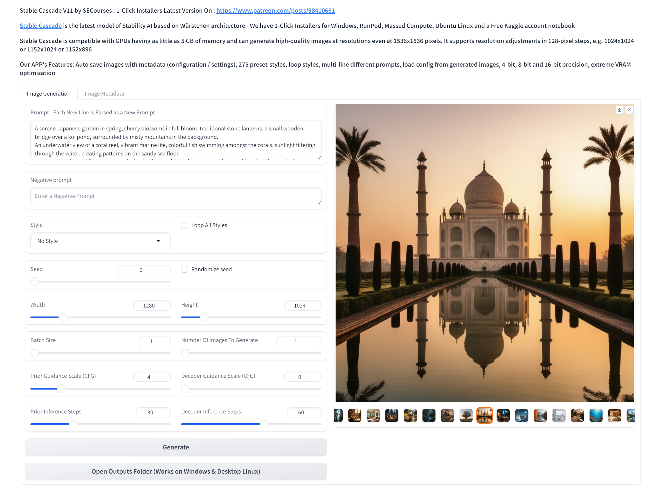This screenshot has height=493, width=645.
Task: Click the download image icon
Action: [619, 110]
